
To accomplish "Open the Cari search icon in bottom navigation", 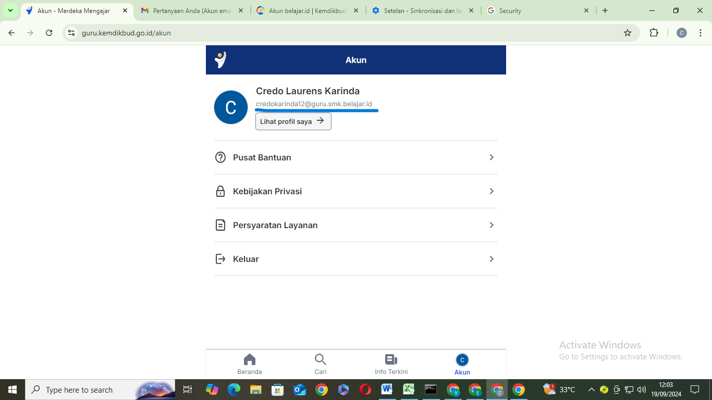I will [320, 360].
